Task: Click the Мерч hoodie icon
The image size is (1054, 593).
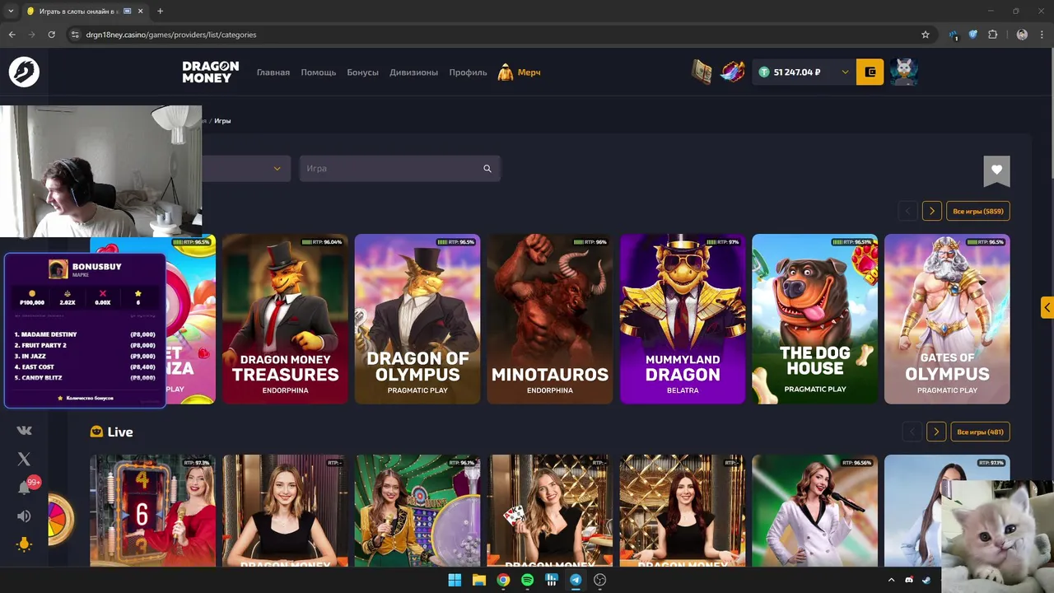Action: tap(505, 72)
